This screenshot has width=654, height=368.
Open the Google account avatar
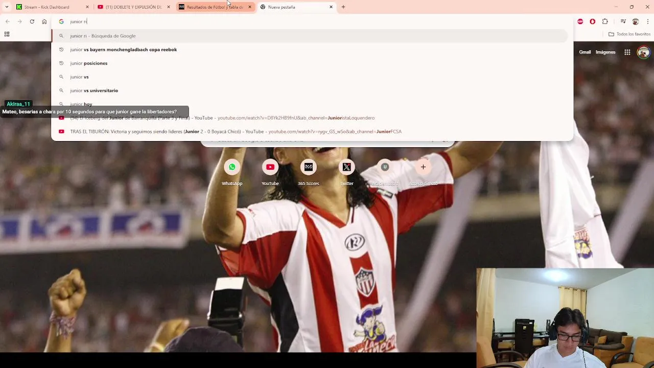(643, 52)
